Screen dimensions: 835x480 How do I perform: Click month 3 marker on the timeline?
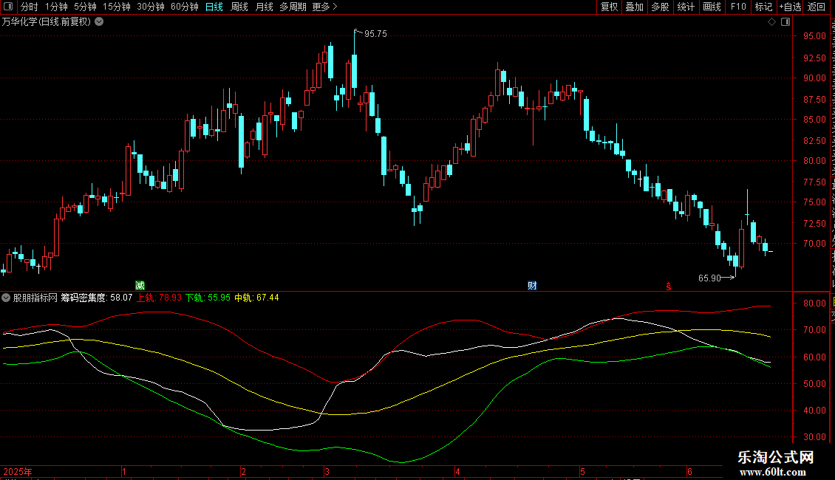point(327,471)
